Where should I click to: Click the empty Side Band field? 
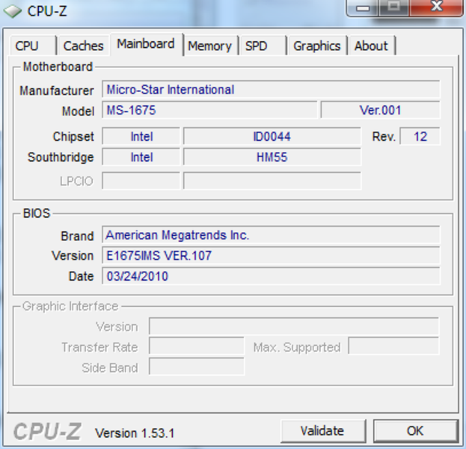pos(197,367)
